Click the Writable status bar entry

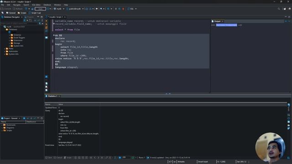click(181, 162)
